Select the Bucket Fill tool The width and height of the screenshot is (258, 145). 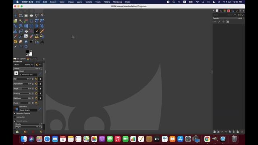(x=26, y=31)
